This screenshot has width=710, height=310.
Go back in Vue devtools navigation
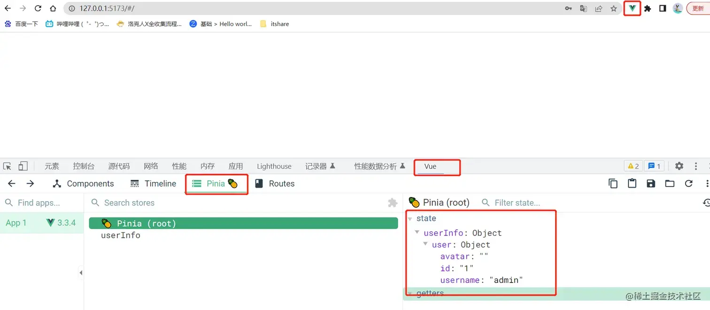click(12, 183)
